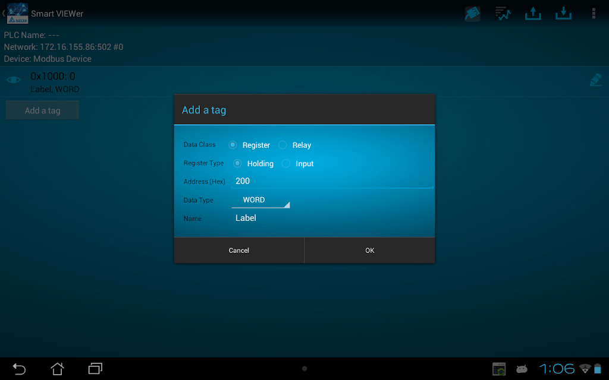Choose the Holding register type
Image resolution: width=609 pixels, height=380 pixels.
(x=237, y=164)
